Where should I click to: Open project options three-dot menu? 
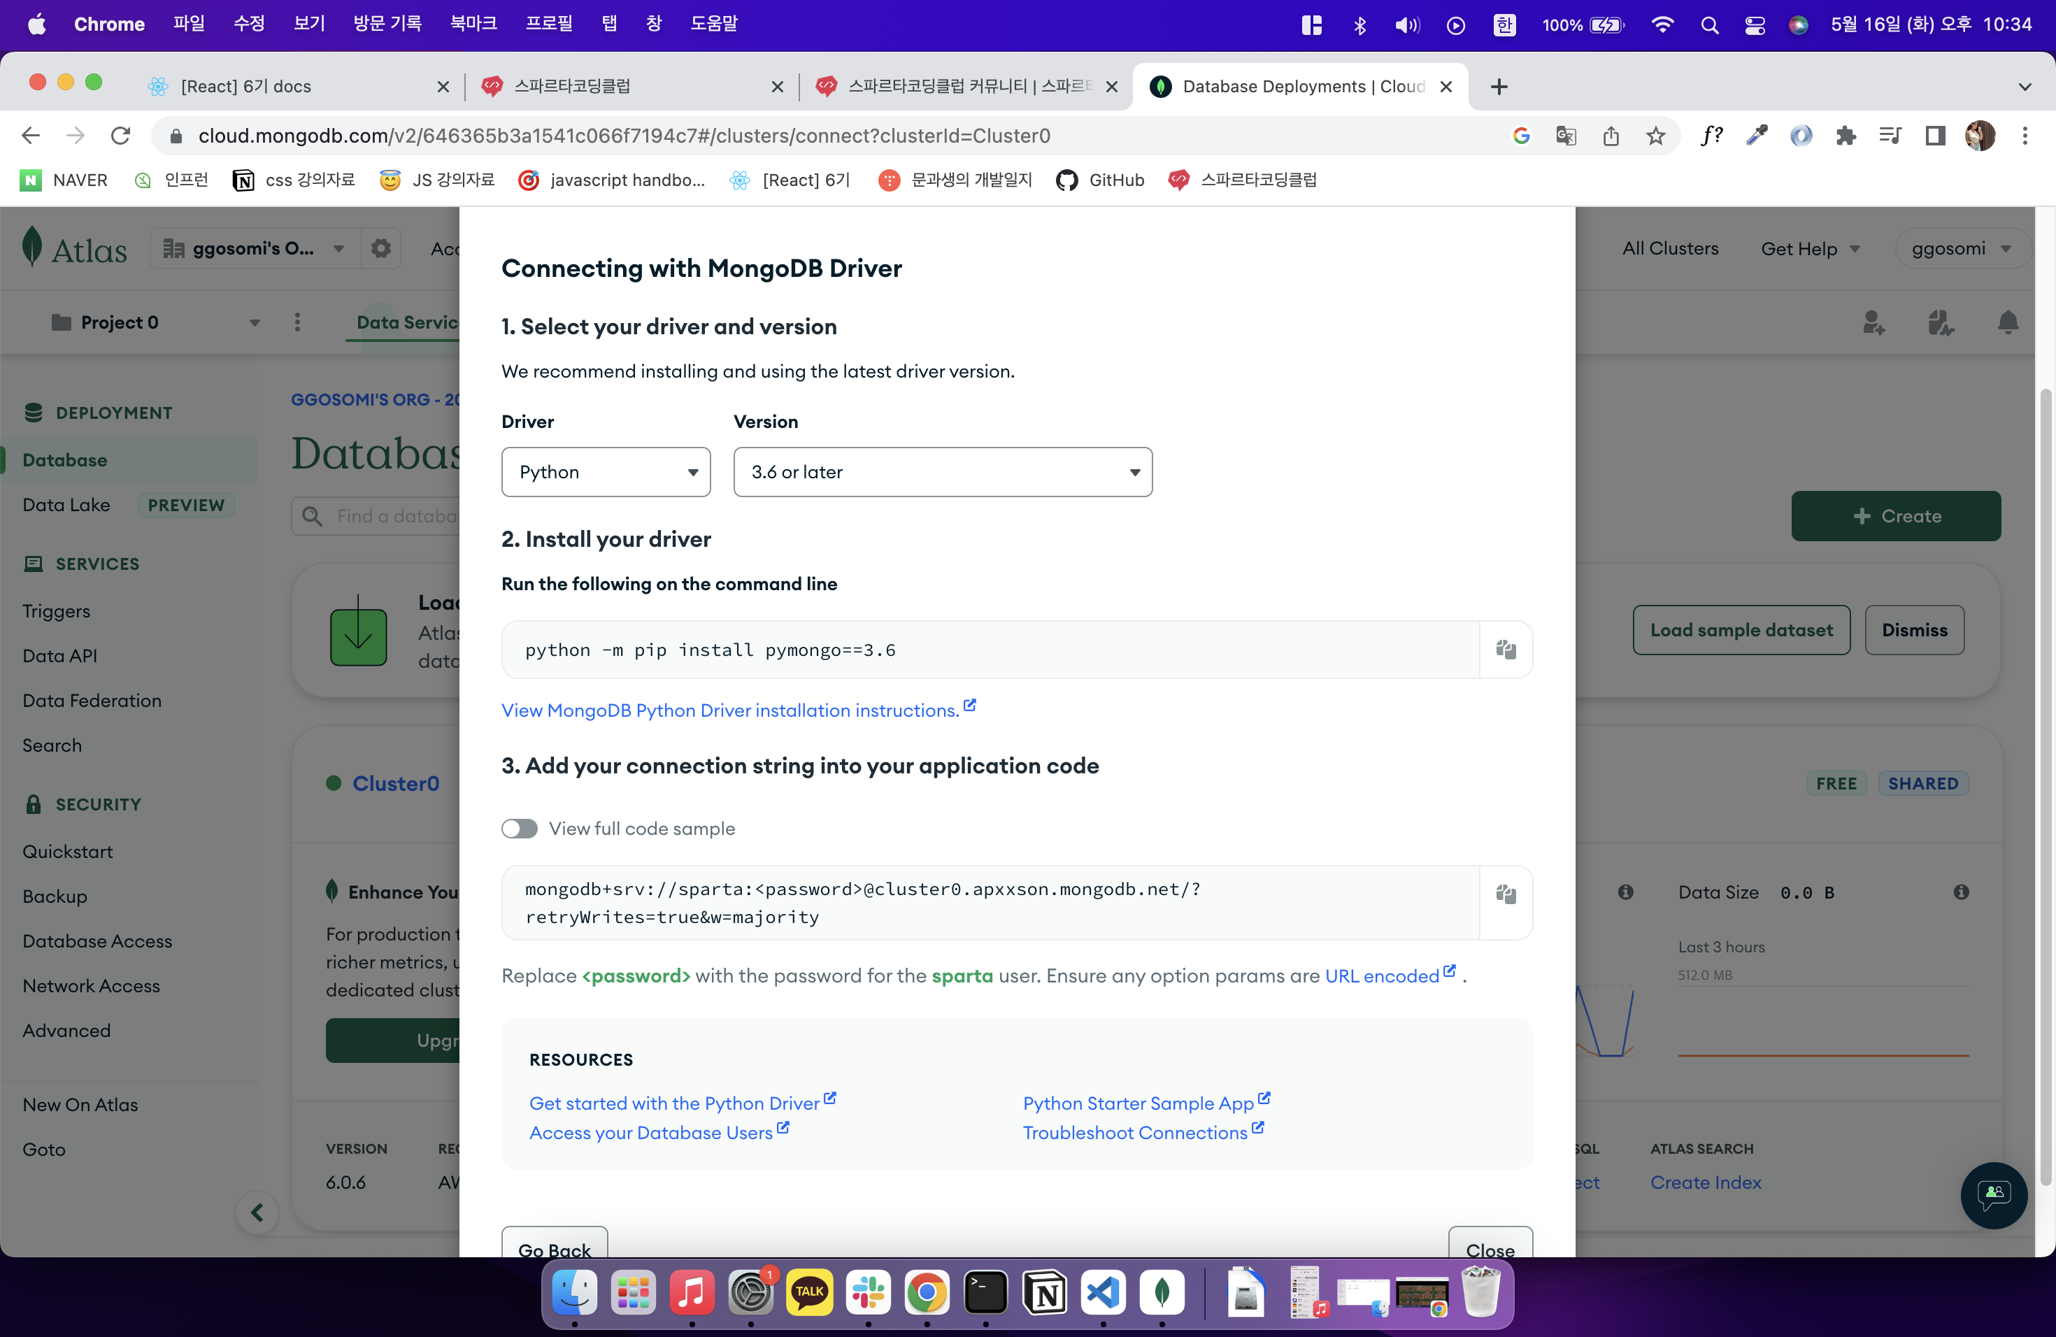(297, 322)
